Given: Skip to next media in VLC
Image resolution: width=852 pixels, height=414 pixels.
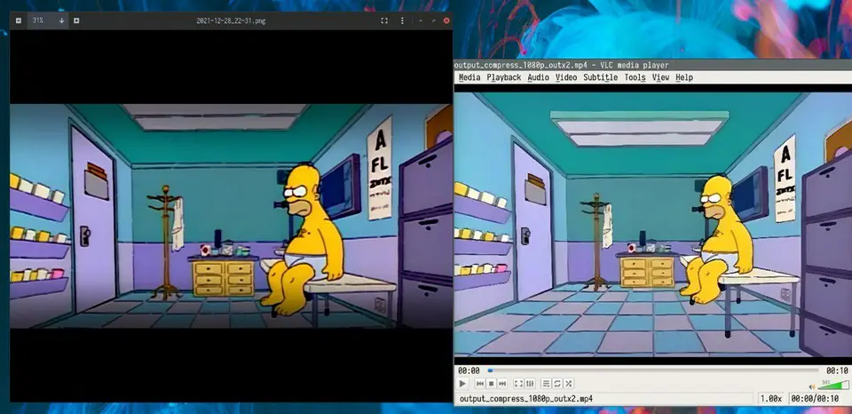Looking at the screenshot, I should [502, 384].
